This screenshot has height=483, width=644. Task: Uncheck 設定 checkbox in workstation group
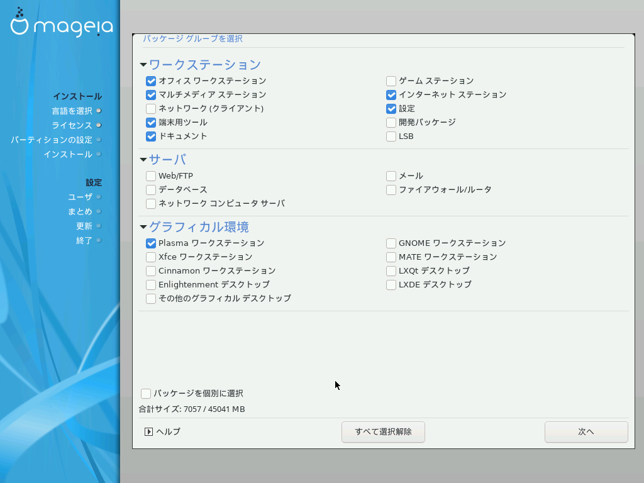pos(391,109)
